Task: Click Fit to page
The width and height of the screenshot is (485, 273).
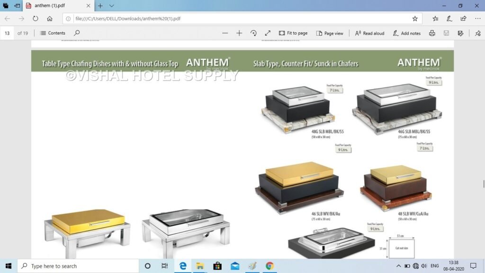Action: [x=293, y=33]
